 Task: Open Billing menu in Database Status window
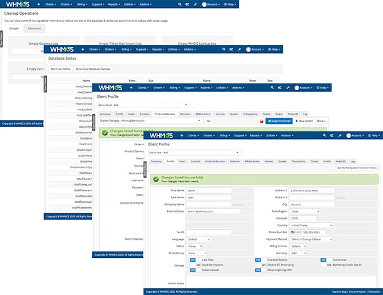tap(126, 50)
